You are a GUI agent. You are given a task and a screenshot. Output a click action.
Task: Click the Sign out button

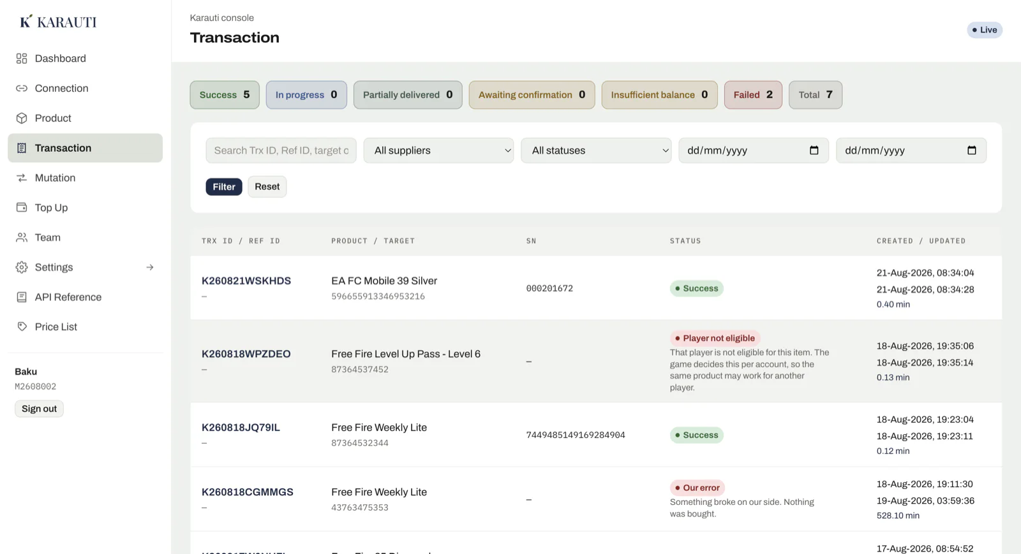click(39, 409)
